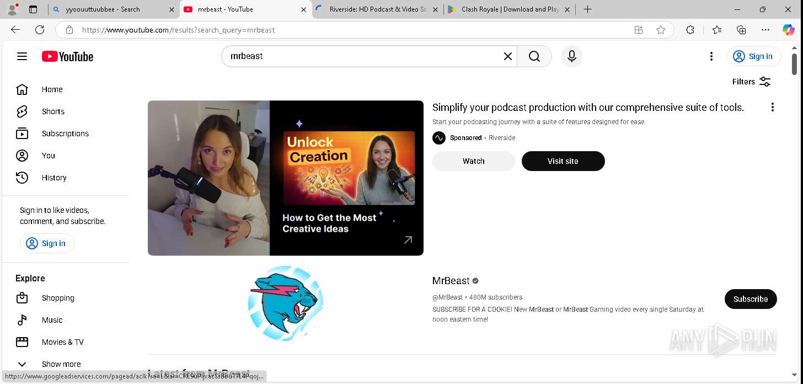Open the Filters options
Image resolution: width=803 pixels, height=384 pixels.
(x=751, y=82)
